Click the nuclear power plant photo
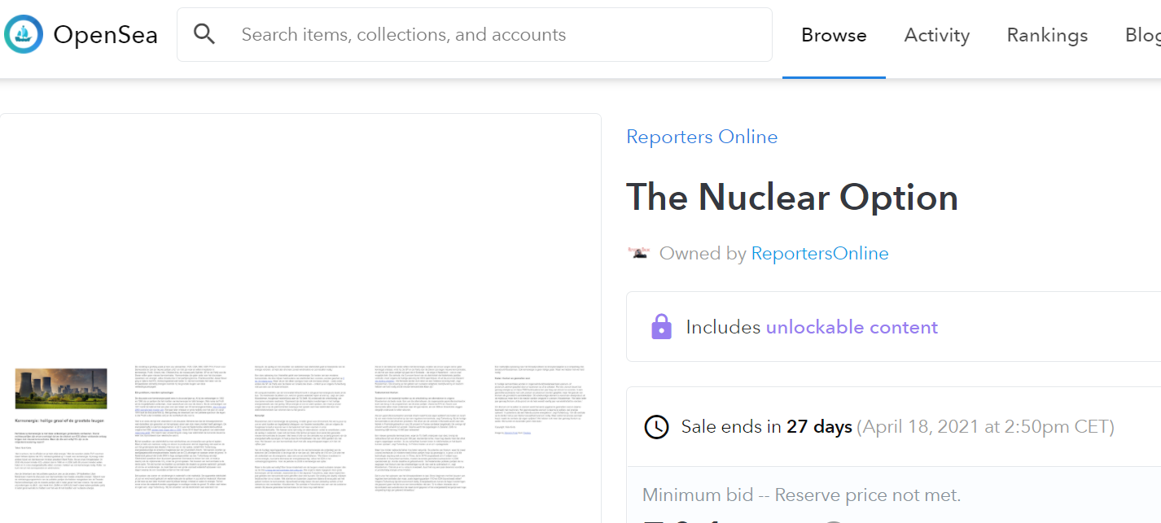The image size is (1161, 523). (61, 388)
